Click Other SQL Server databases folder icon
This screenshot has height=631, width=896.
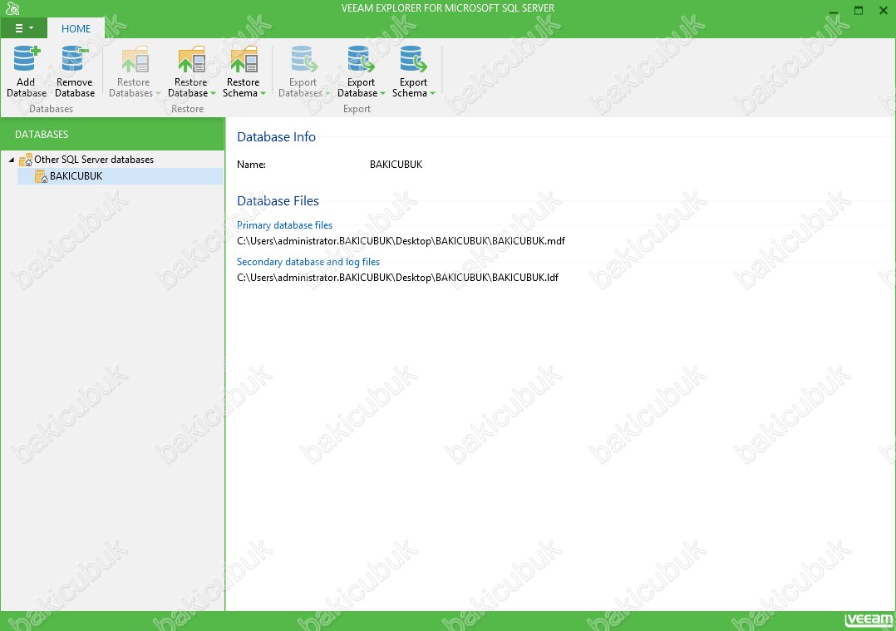click(x=26, y=160)
